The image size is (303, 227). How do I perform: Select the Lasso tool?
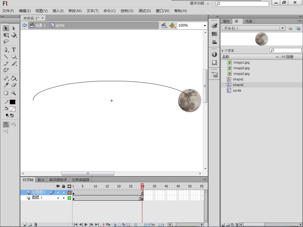(6, 42)
